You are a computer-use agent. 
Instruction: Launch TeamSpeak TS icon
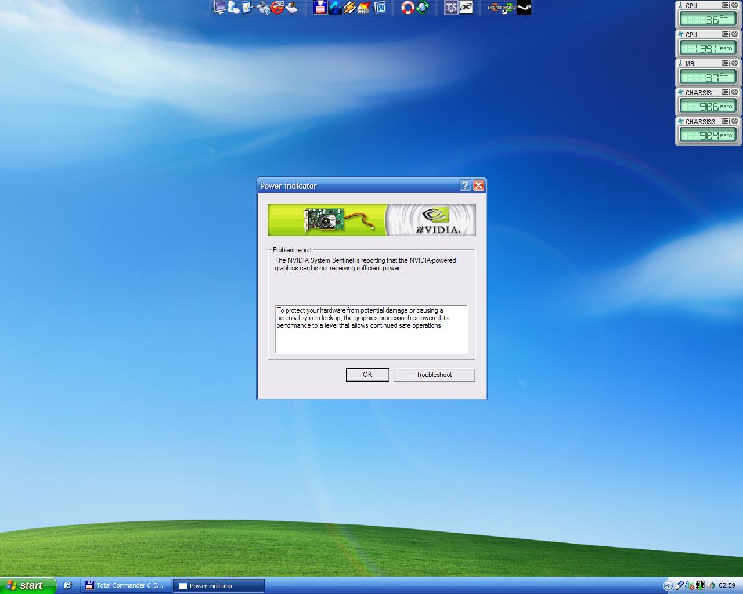pos(452,7)
